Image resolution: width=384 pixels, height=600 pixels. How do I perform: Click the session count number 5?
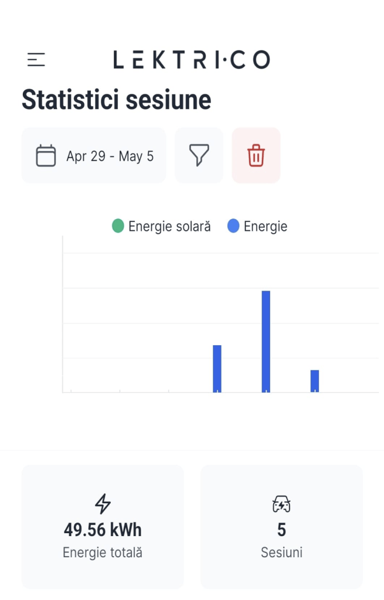(x=281, y=530)
